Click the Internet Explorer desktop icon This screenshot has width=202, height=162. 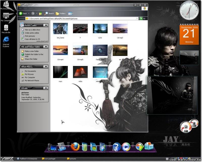click(x=6, y=42)
